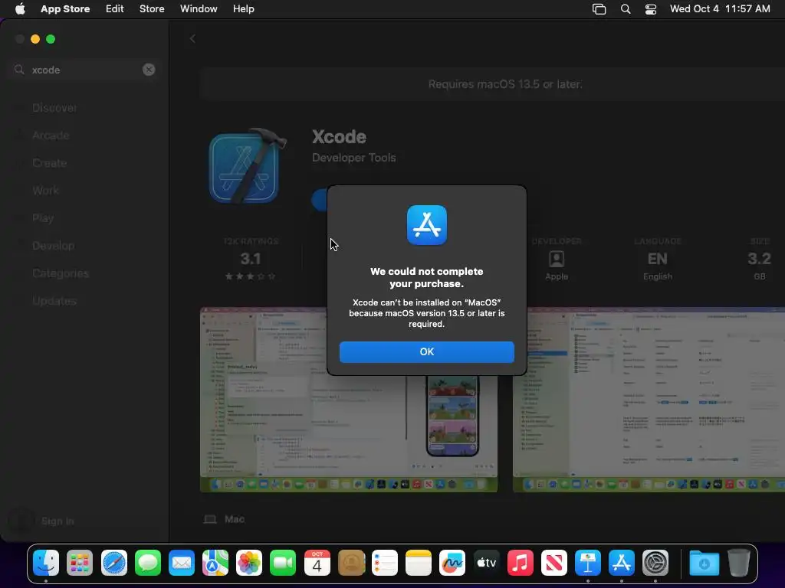The image size is (785, 588).
Task: Minimize window with yellow button
Action: 35,39
